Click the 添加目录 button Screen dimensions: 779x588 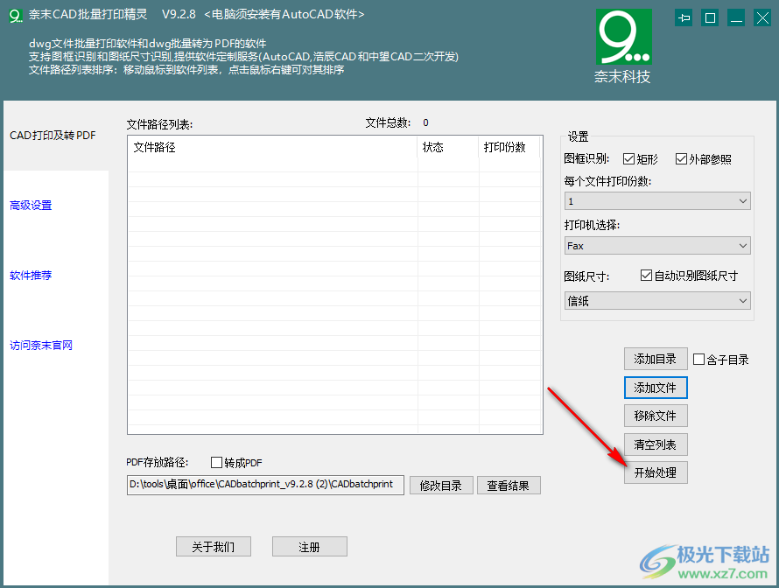pyautogui.click(x=656, y=359)
